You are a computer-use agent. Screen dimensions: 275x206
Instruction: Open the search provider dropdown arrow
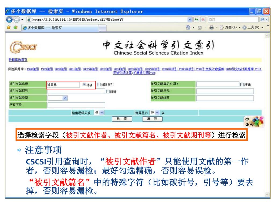(267, 19)
